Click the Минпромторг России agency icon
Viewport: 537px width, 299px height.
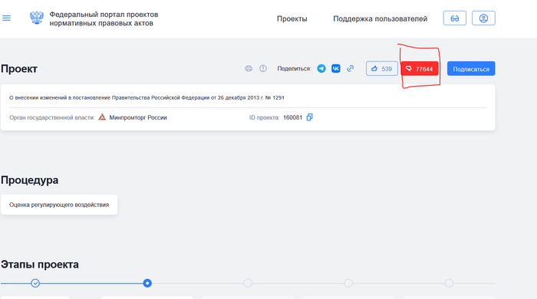tap(102, 117)
